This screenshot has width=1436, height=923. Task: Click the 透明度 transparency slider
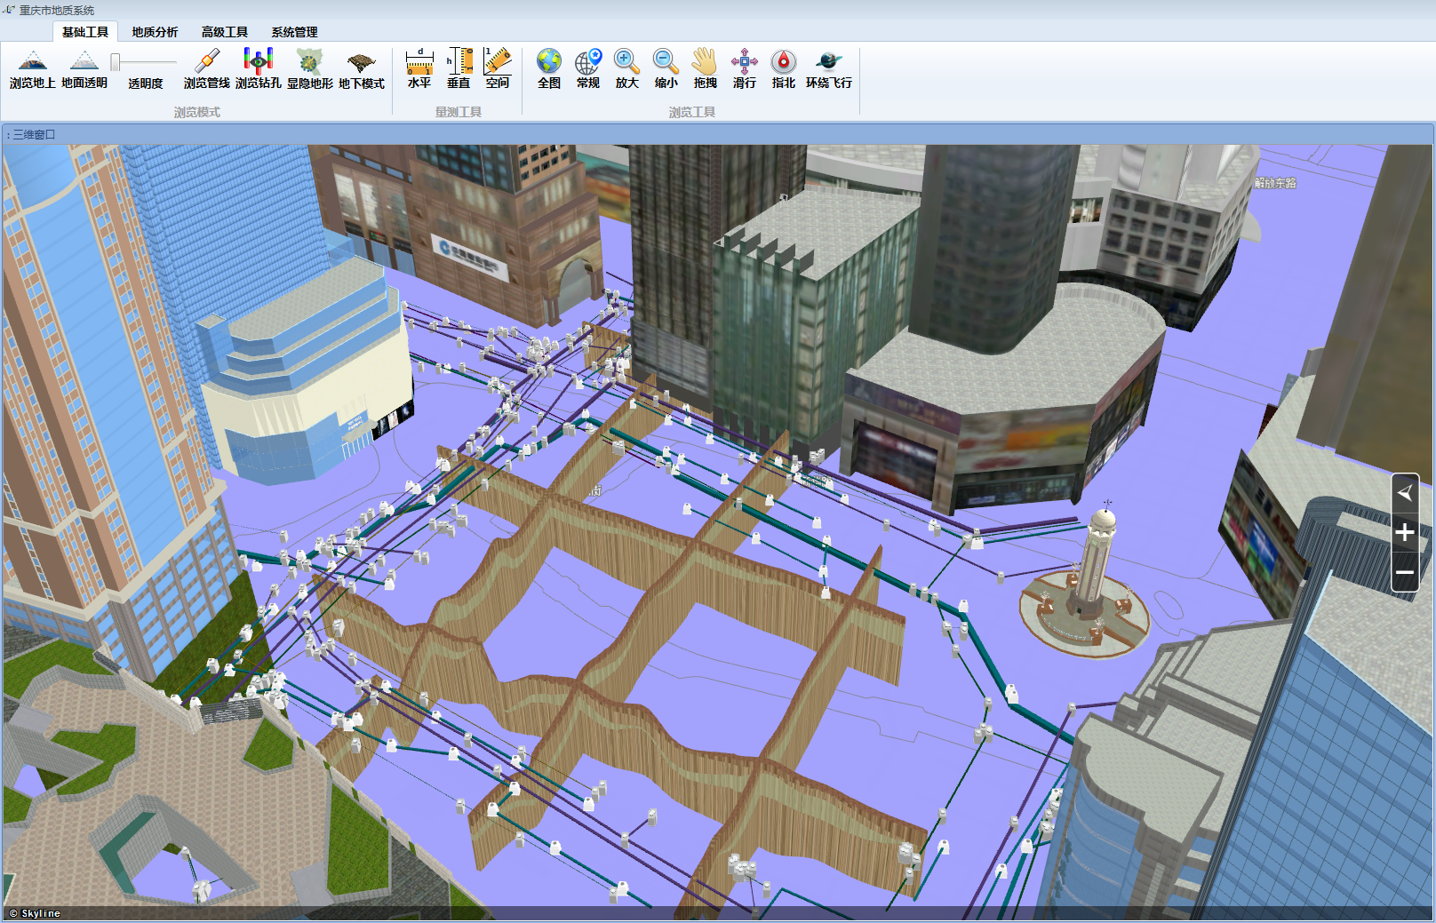144,62
